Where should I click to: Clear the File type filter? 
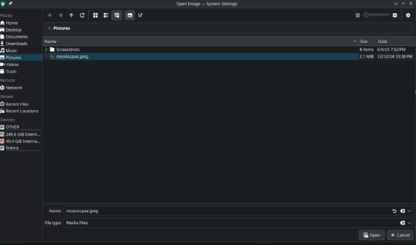pyautogui.click(x=403, y=223)
